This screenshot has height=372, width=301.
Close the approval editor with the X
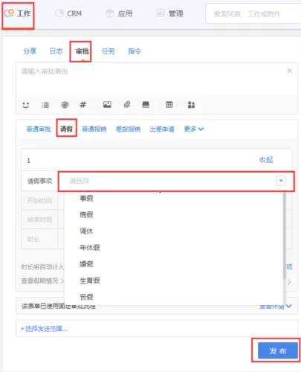[x=289, y=71]
